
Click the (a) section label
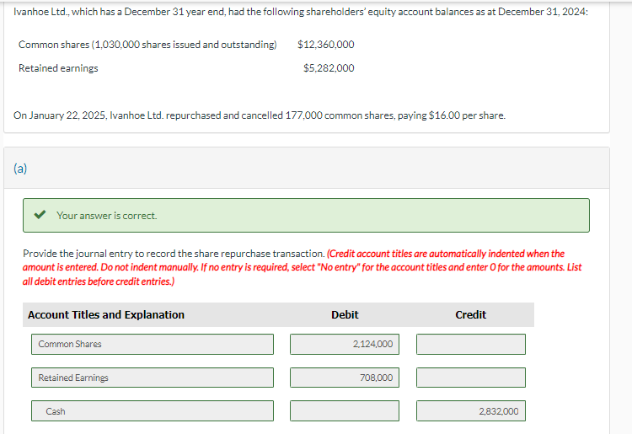click(20, 168)
